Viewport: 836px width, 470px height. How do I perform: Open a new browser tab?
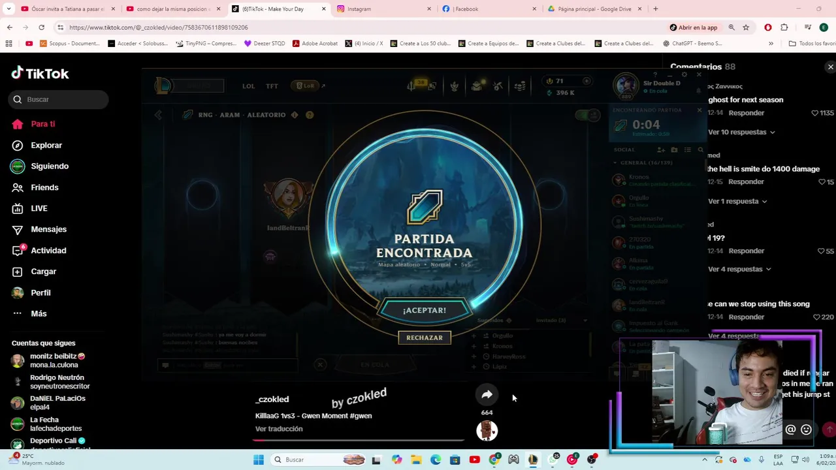click(x=655, y=9)
